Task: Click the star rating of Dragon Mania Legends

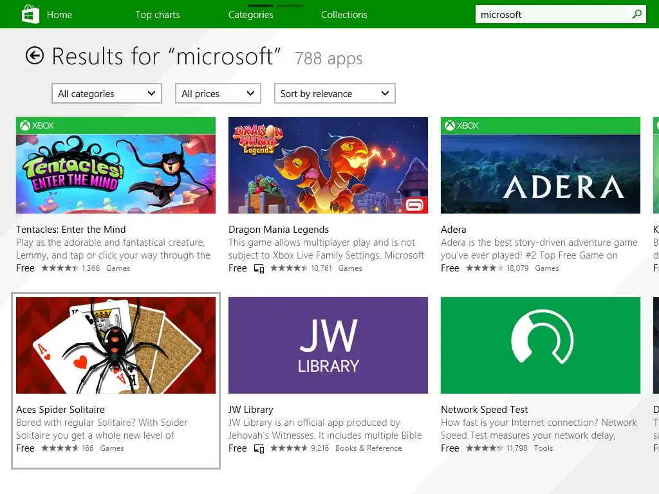Action: tap(289, 268)
